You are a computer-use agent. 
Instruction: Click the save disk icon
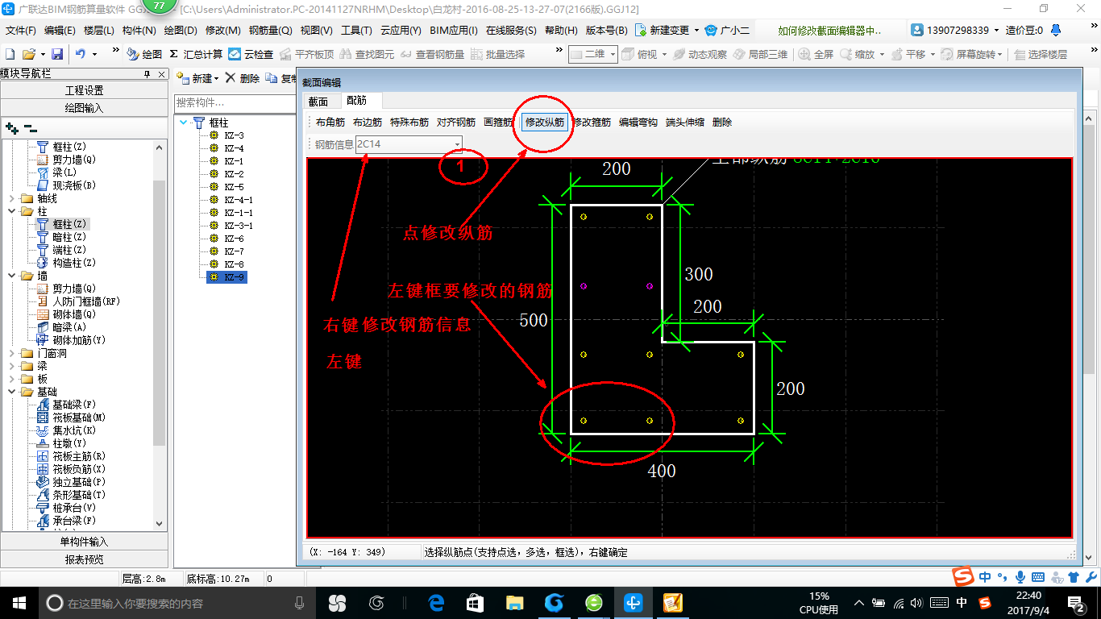tap(57, 54)
